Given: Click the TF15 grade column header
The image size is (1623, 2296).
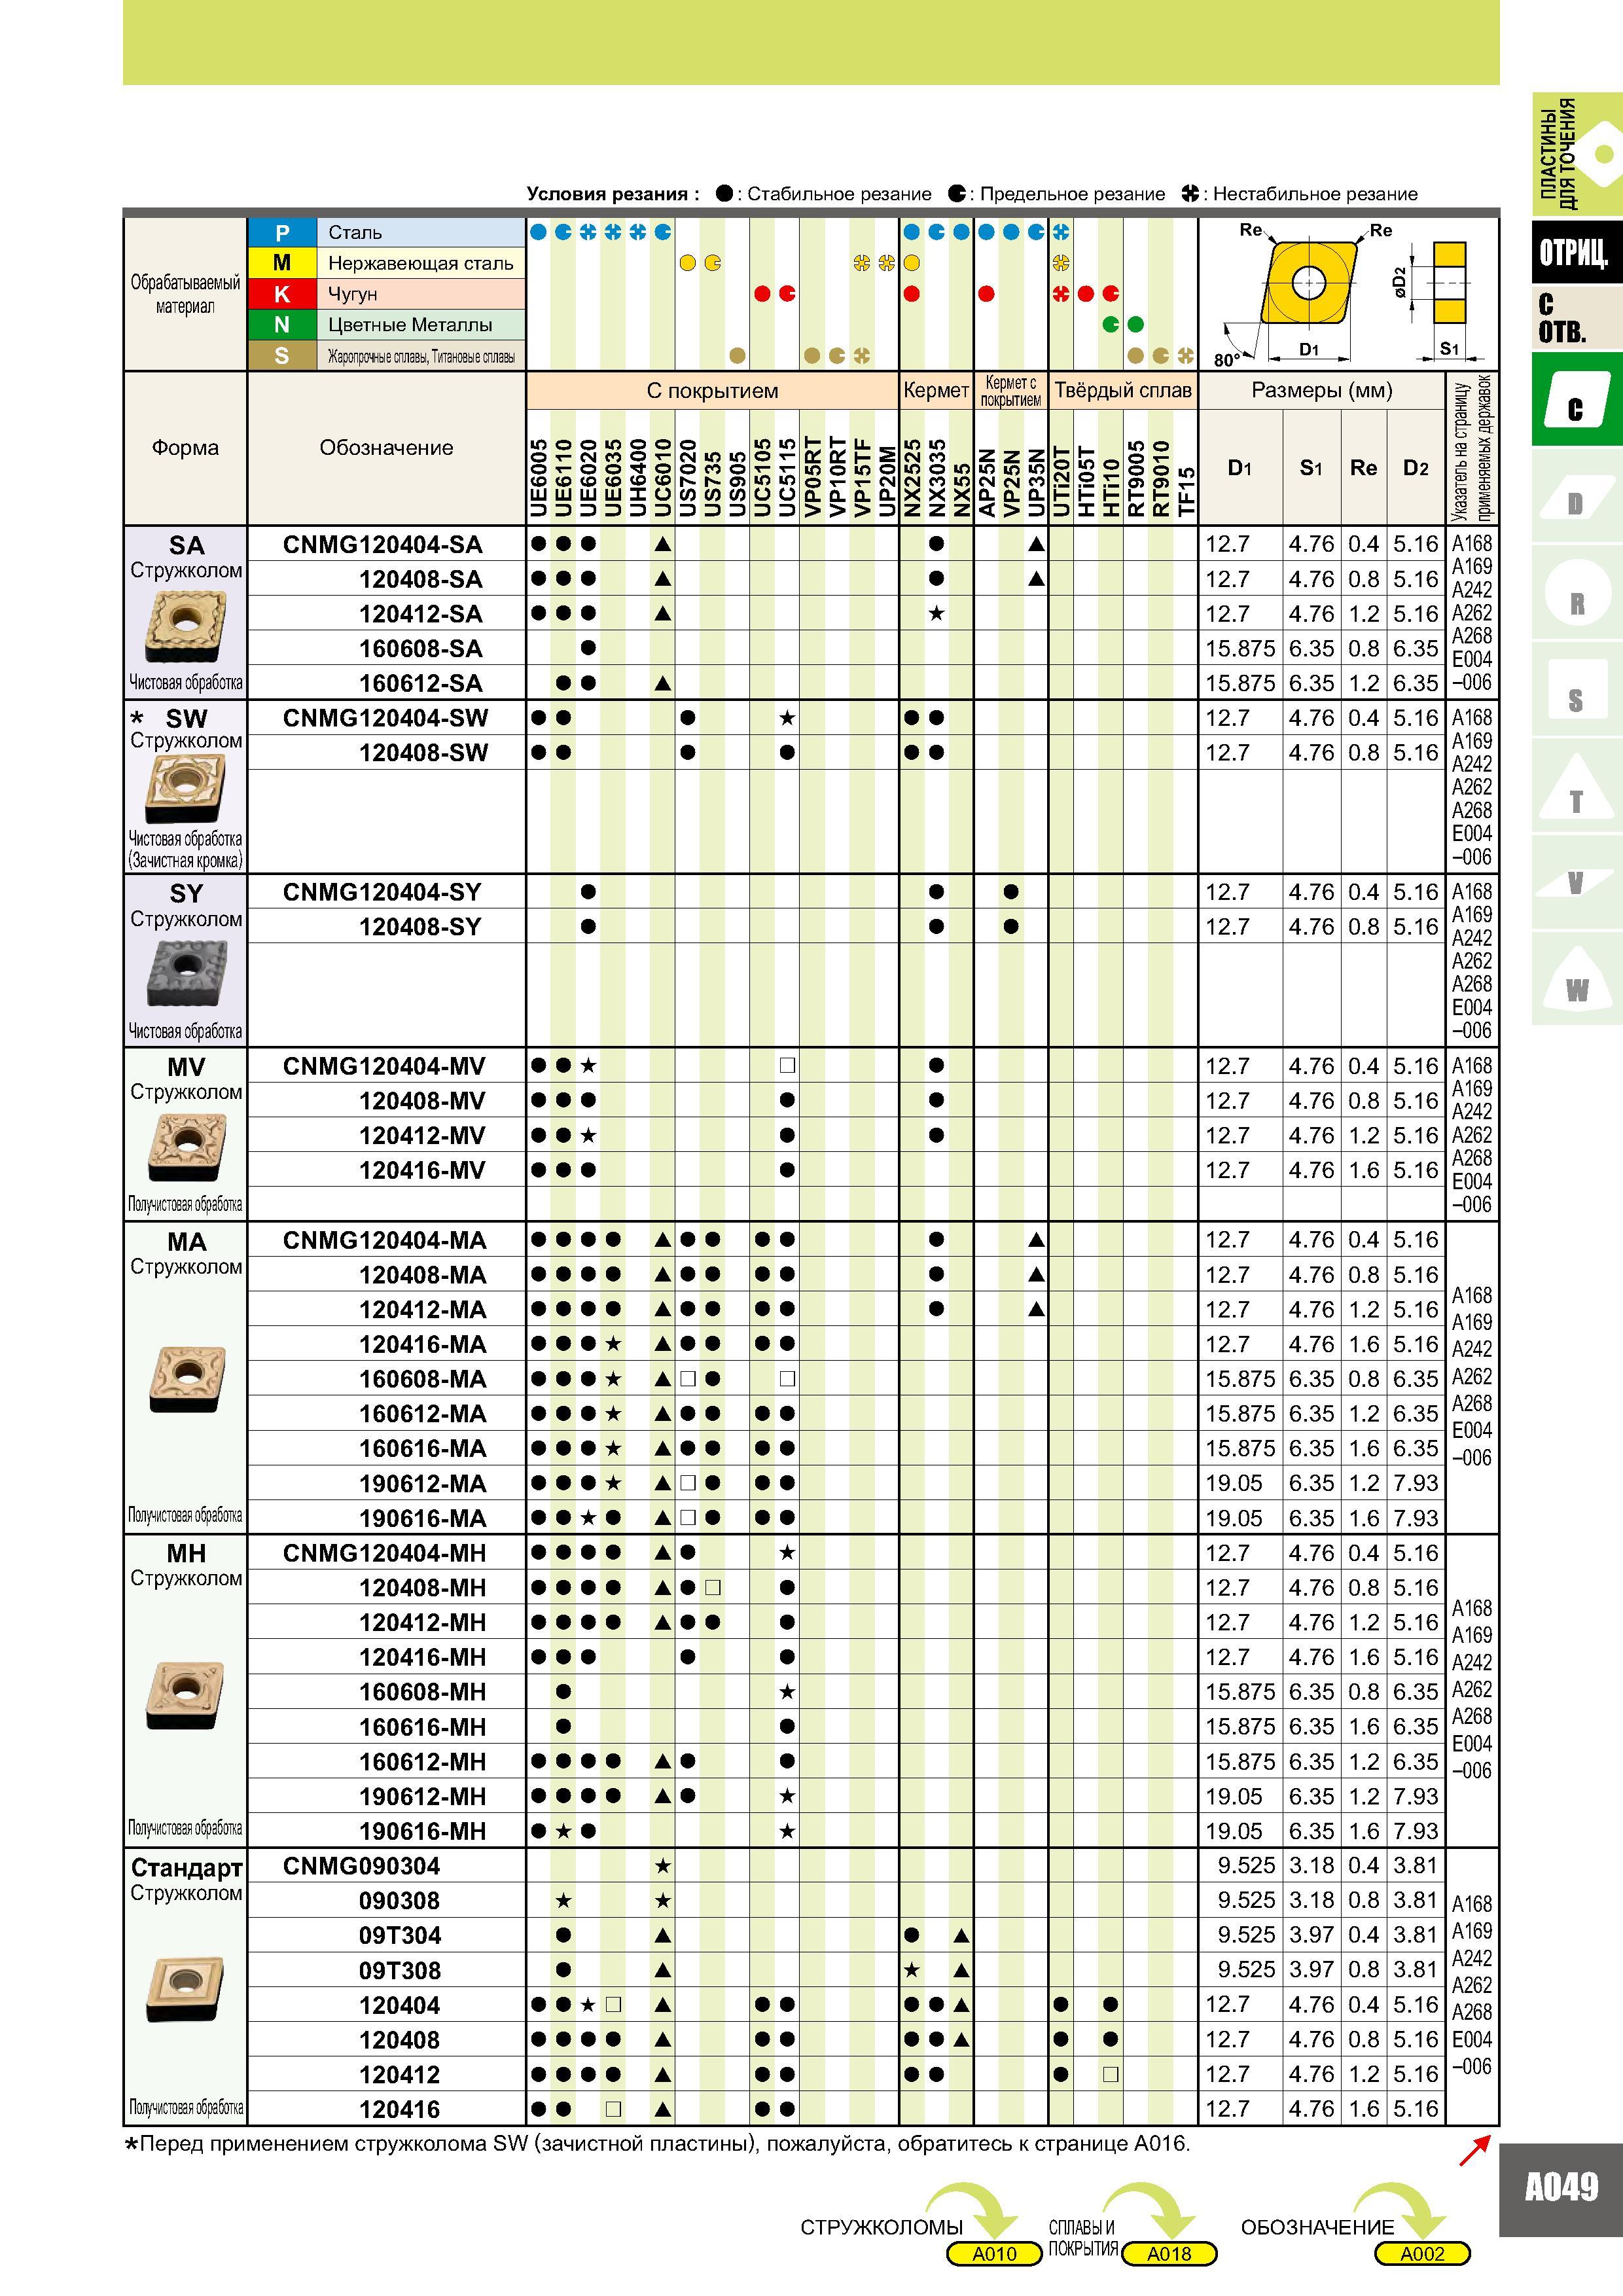Looking at the screenshot, I should click(1186, 492).
